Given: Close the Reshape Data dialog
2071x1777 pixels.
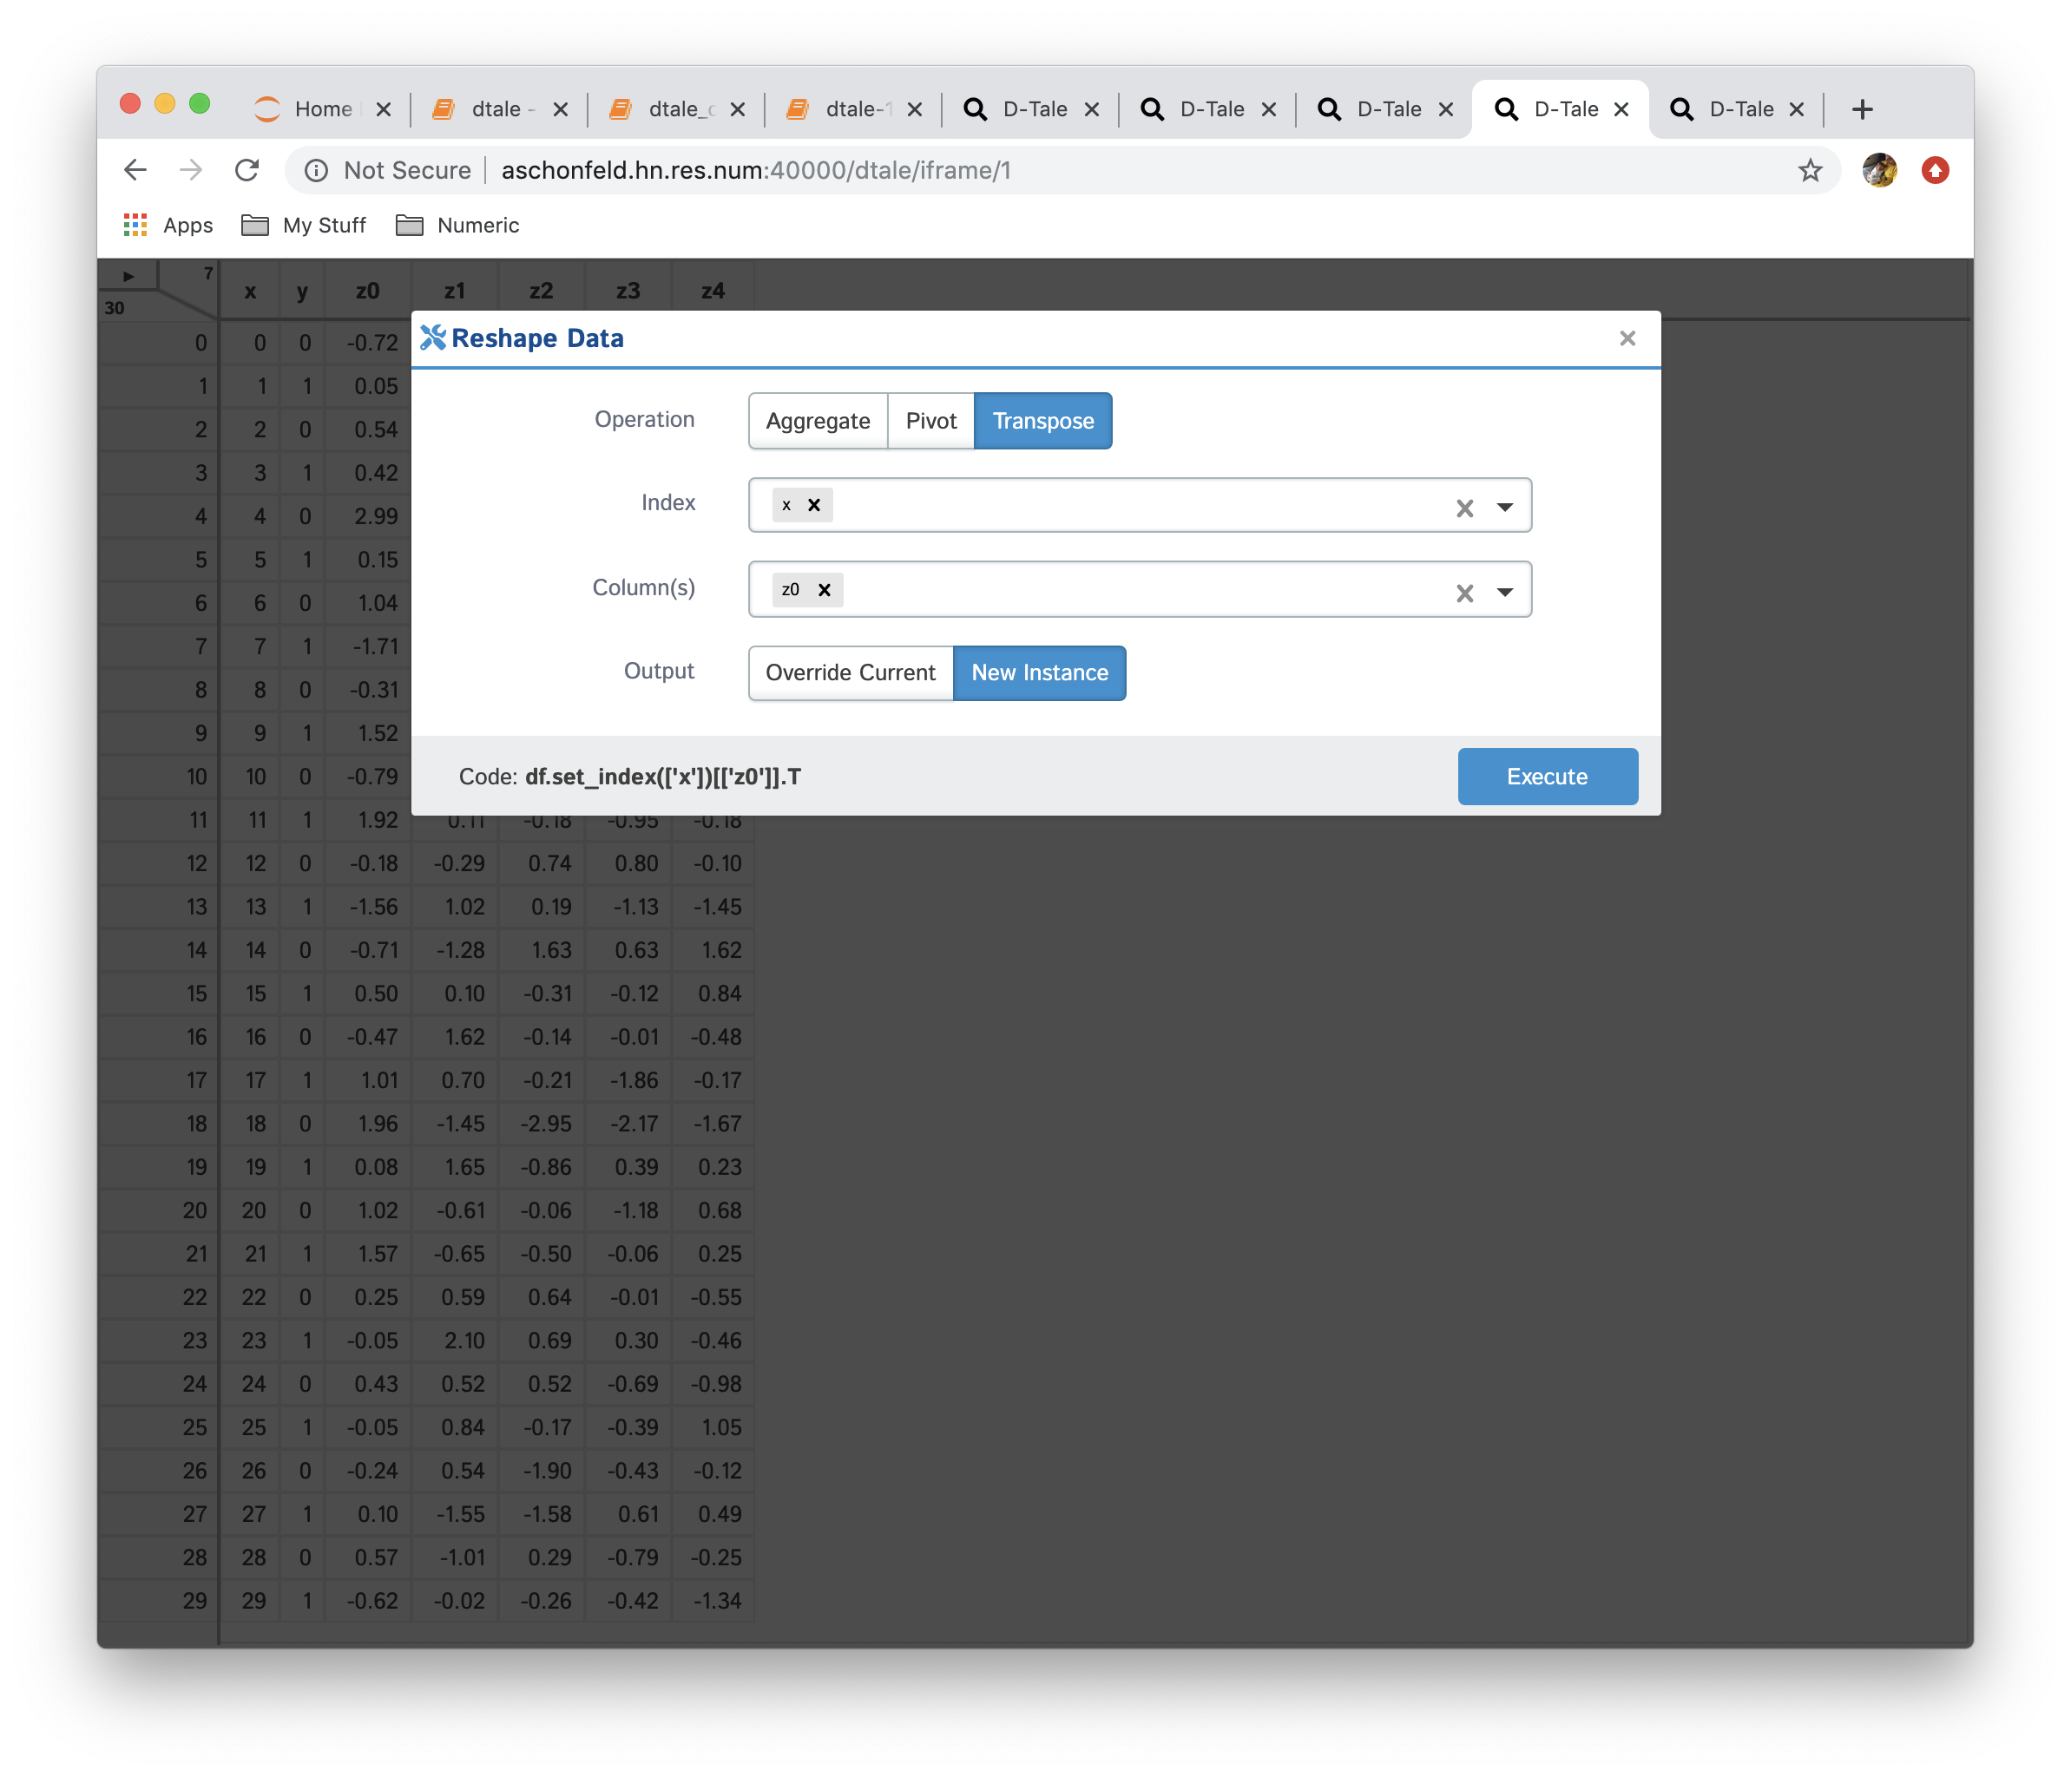Looking at the screenshot, I should 1627,338.
